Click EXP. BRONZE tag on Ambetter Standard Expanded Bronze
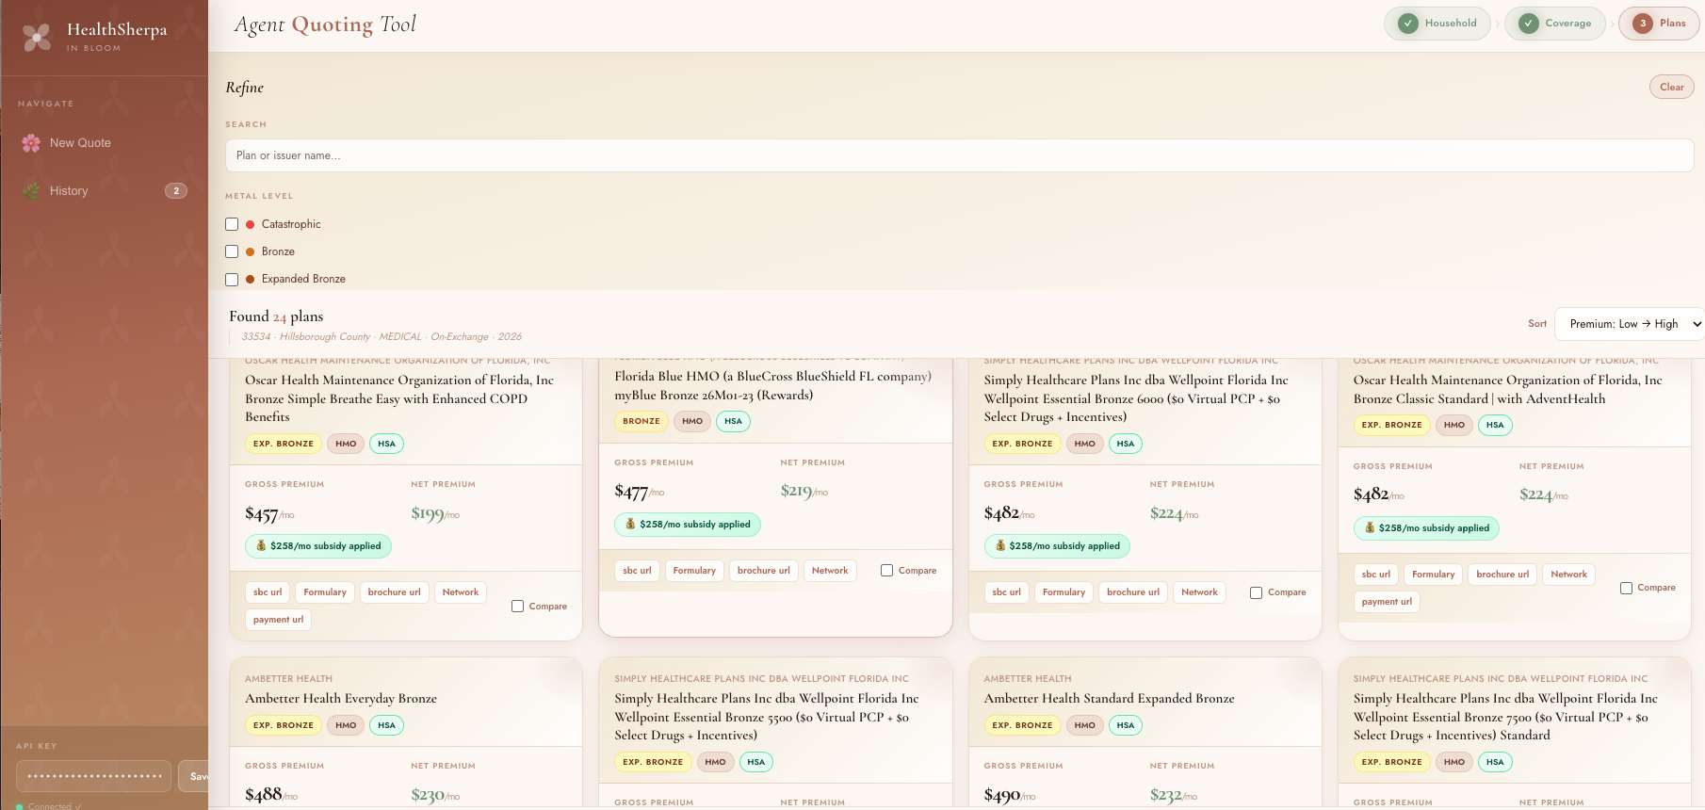 (1022, 726)
